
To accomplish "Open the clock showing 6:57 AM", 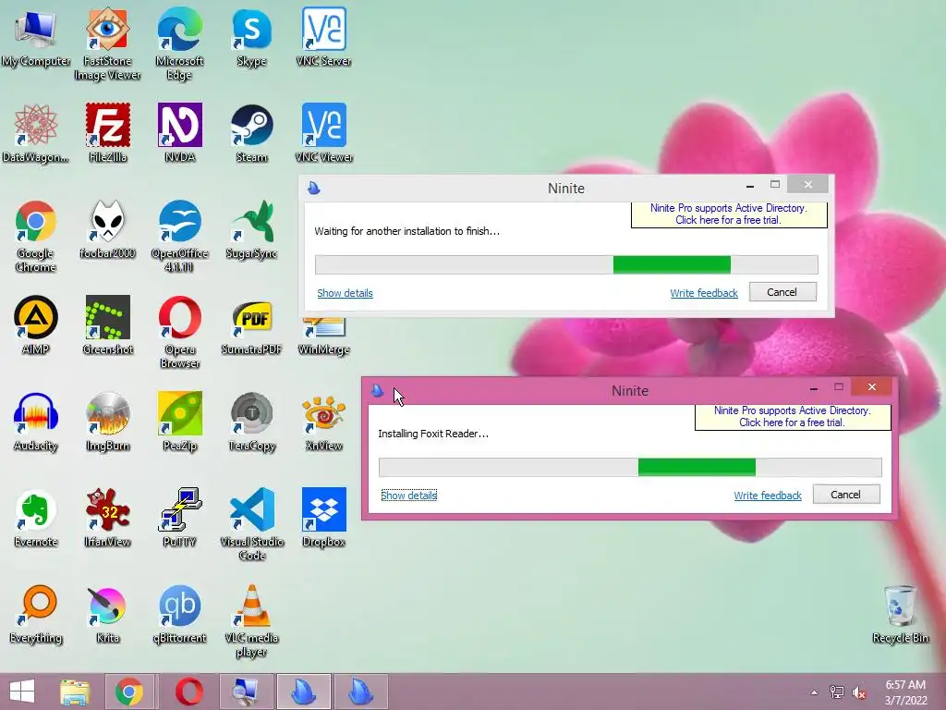I will (905, 692).
